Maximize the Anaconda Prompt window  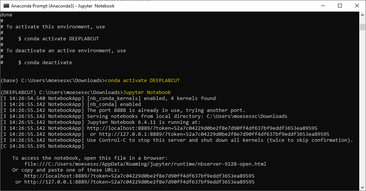(340, 6)
